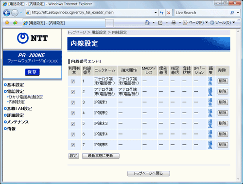The image size is (243, 184).
Task: Click 編集 link for extension 1
Action: click(x=210, y=81)
